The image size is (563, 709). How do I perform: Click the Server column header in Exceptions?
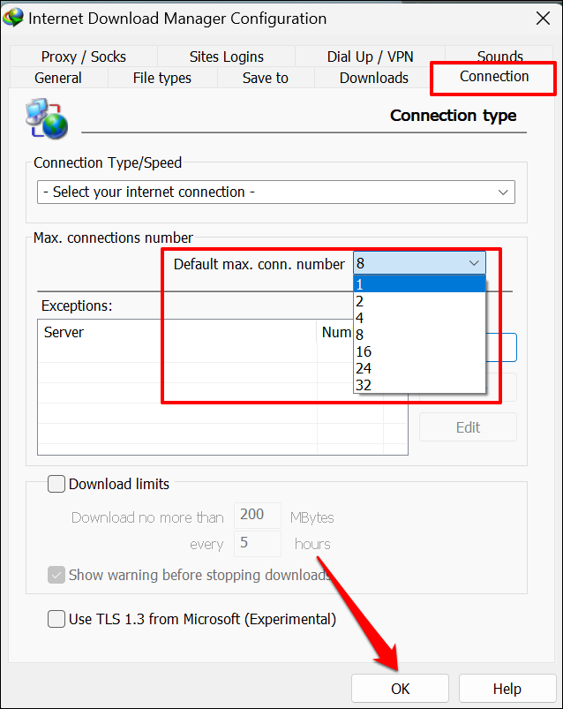(177, 332)
